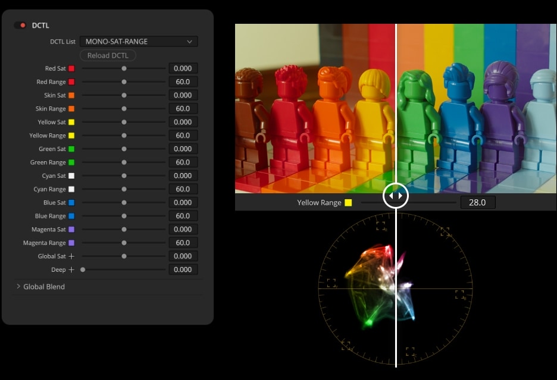The height and width of the screenshot is (380, 557).
Task: Click the Cyan Sat value field
Action: (183, 176)
